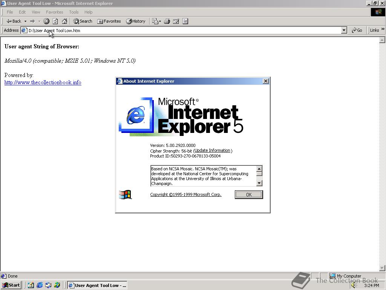Refresh the current page
The height and width of the screenshot is (290, 386).
55,21
